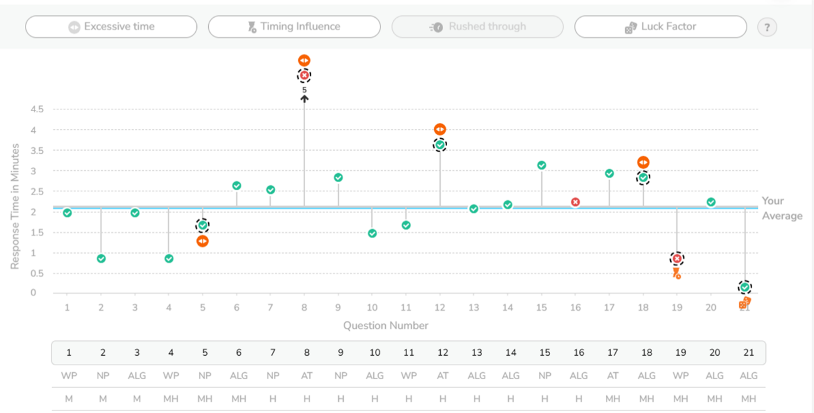Select question 1 in the number row
This screenshot has height=413, width=814.
[69, 353]
